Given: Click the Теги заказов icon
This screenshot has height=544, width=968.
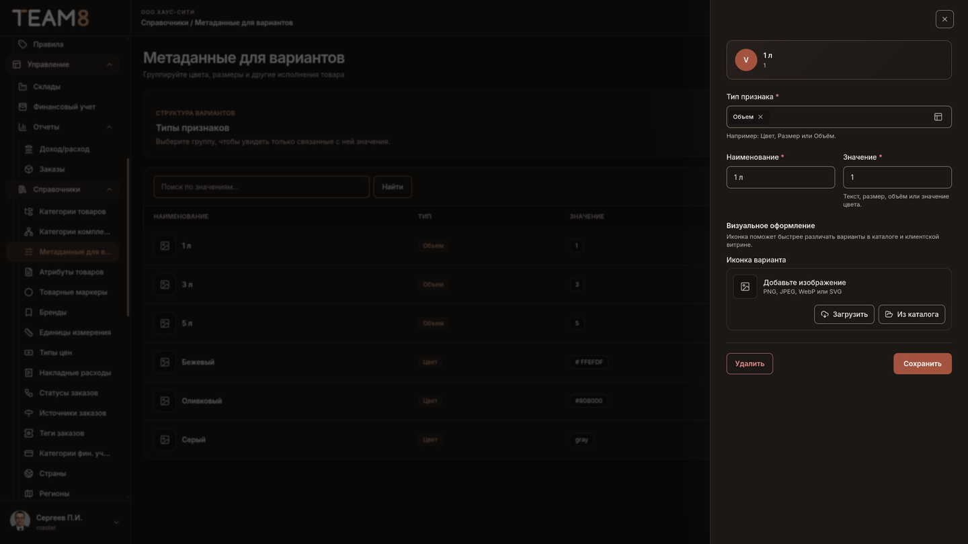Looking at the screenshot, I should point(29,433).
